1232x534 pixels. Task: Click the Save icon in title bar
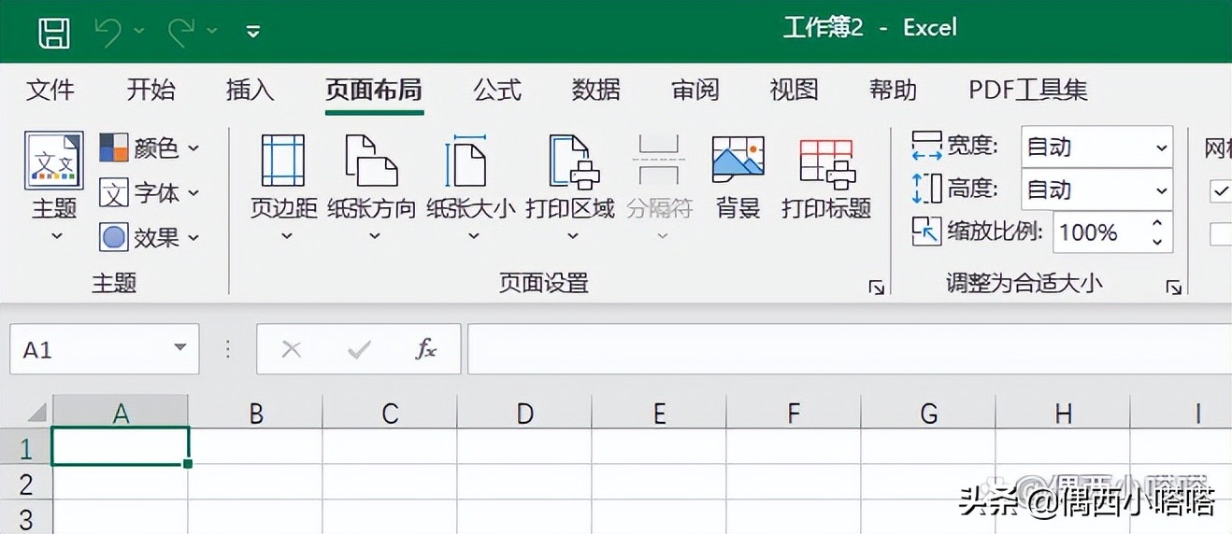[x=53, y=33]
